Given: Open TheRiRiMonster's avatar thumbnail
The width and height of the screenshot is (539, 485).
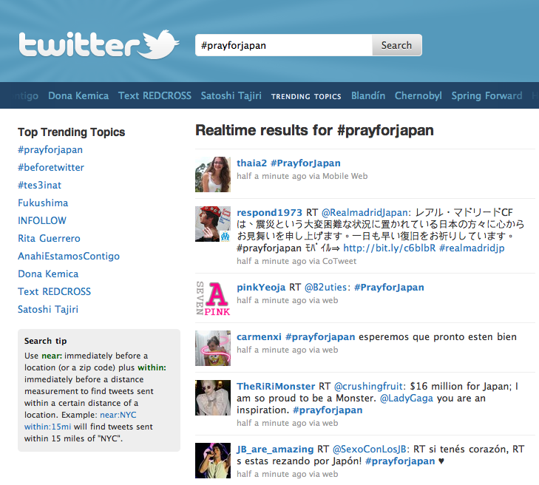Looking at the screenshot, I should coord(213,397).
